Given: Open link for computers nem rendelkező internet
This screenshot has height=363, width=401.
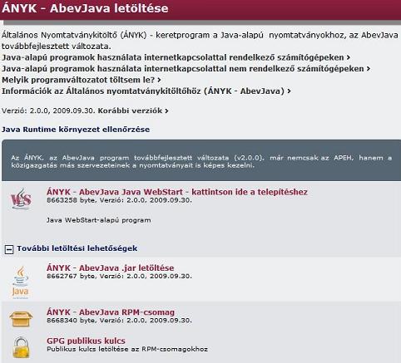Looking at the screenshot, I should [186, 68].
